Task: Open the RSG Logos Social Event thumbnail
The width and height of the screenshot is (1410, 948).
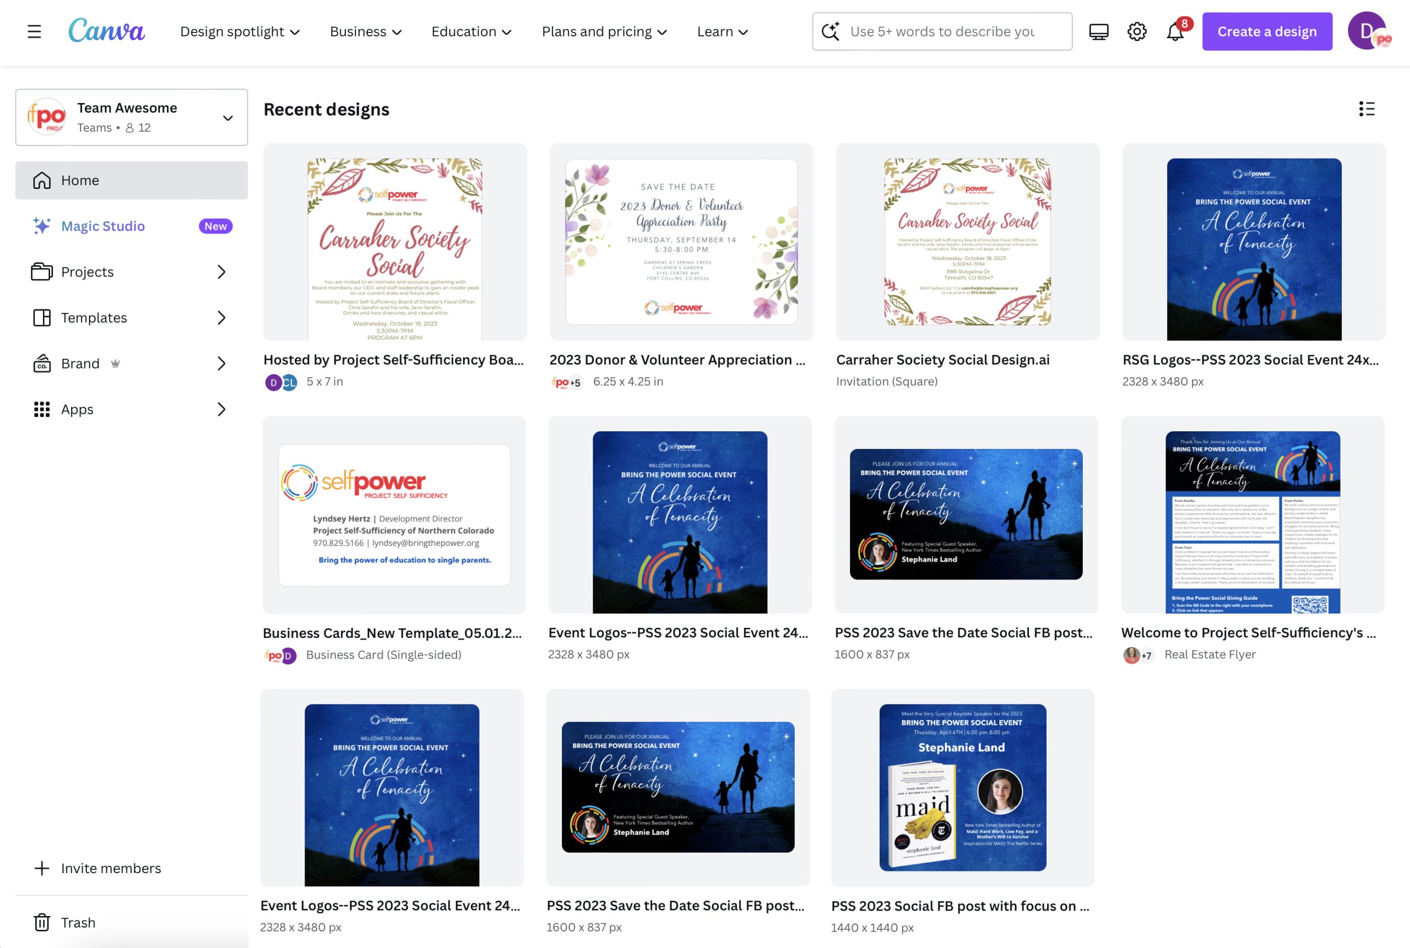Action: click(x=1254, y=242)
